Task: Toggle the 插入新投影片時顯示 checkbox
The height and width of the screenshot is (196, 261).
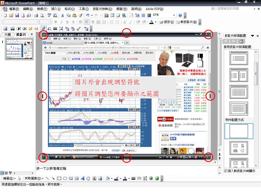Action: [x=225, y=171]
